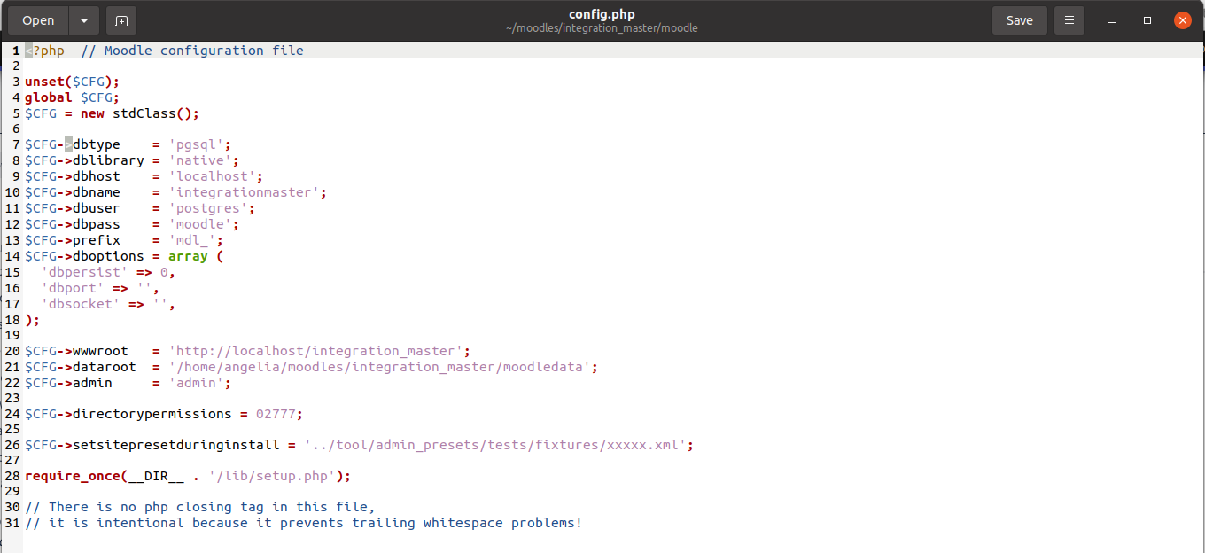Save the config.php file
Screen dimensions: 1205x553
tap(1019, 20)
